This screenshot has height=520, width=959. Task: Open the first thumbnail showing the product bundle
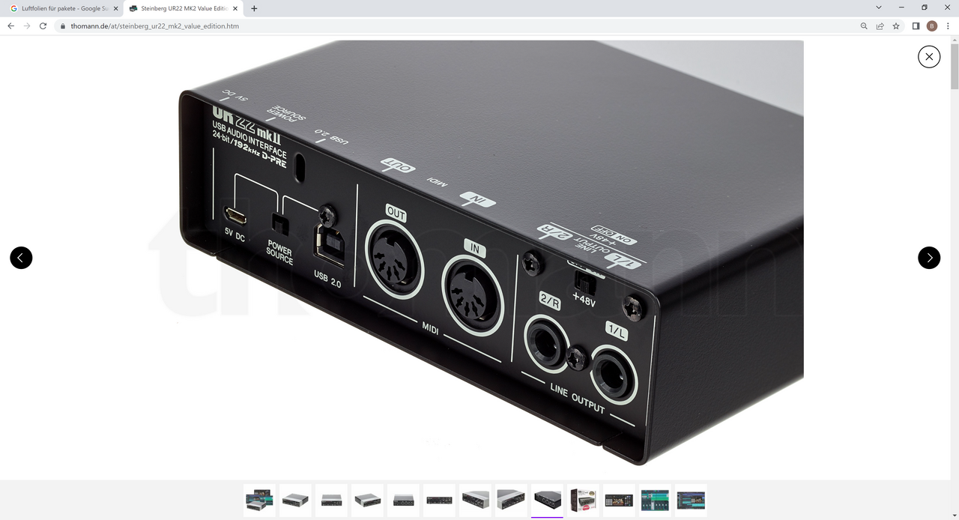point(259,500)
